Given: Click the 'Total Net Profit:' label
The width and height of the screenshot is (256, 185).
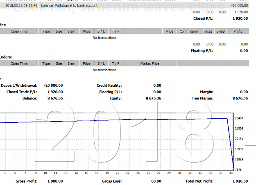Looking at the screenshot, I should click(199, 181).
